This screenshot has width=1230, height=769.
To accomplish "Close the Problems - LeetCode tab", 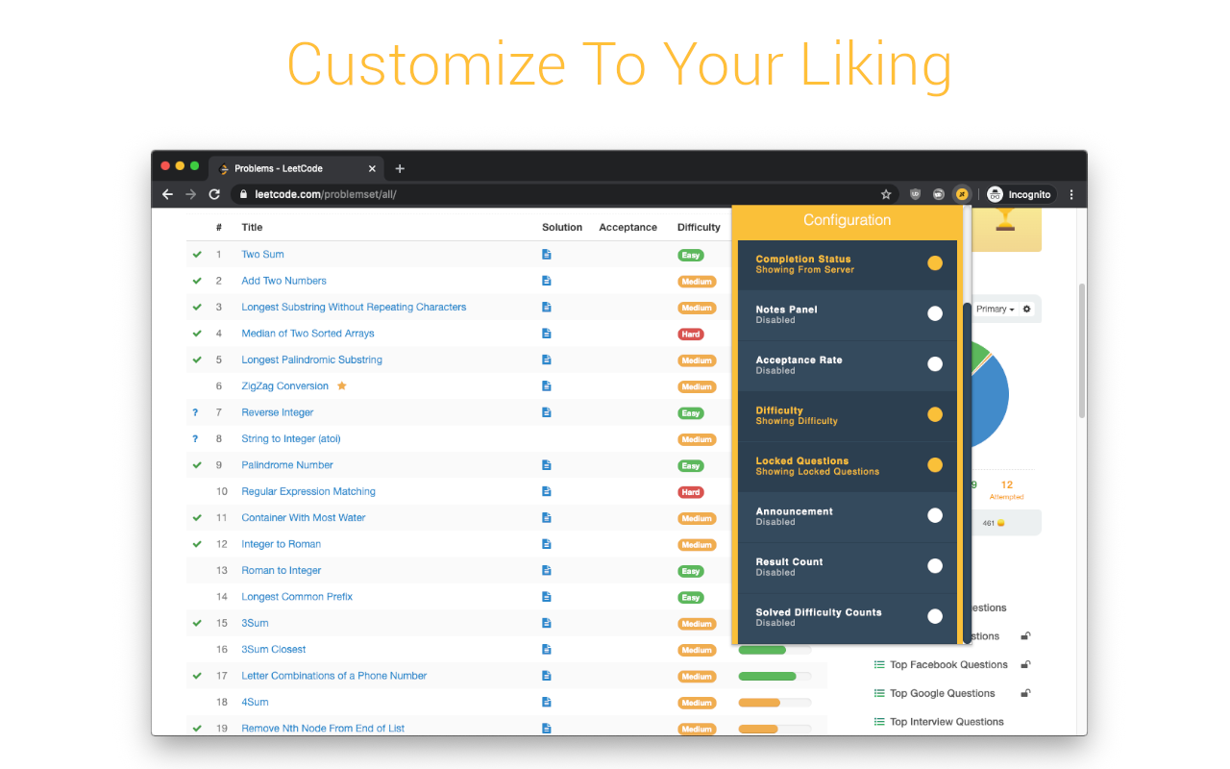I will point(372,168).
